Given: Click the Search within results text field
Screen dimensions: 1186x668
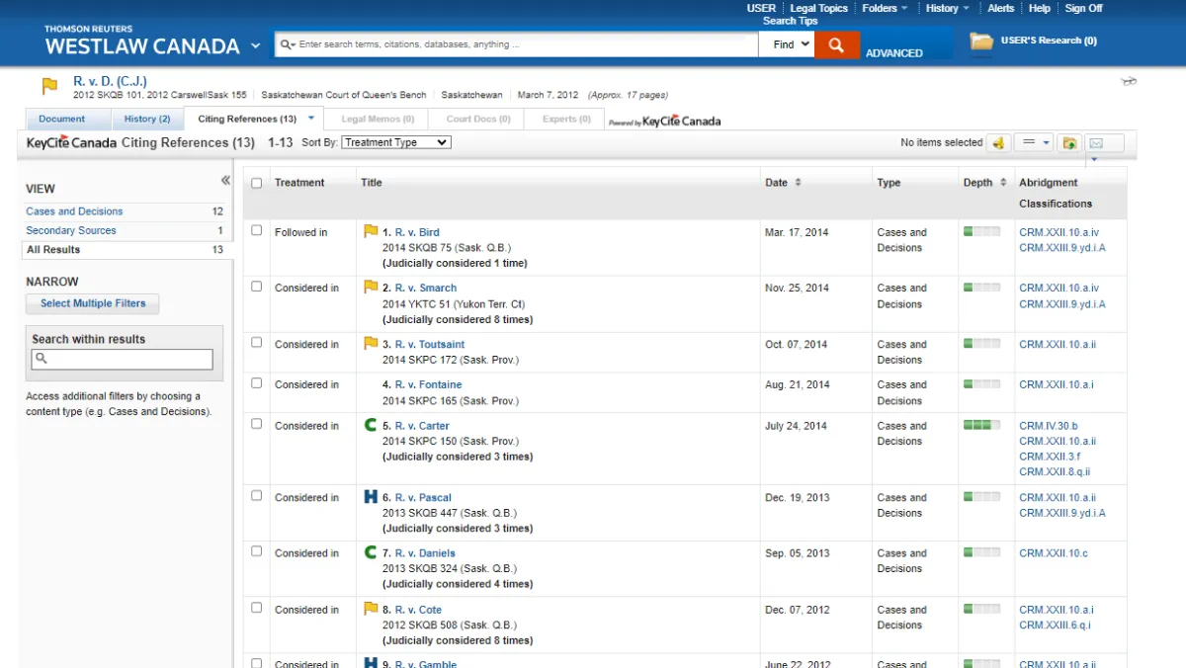Looking at the screenshot, I should [123, 360].
